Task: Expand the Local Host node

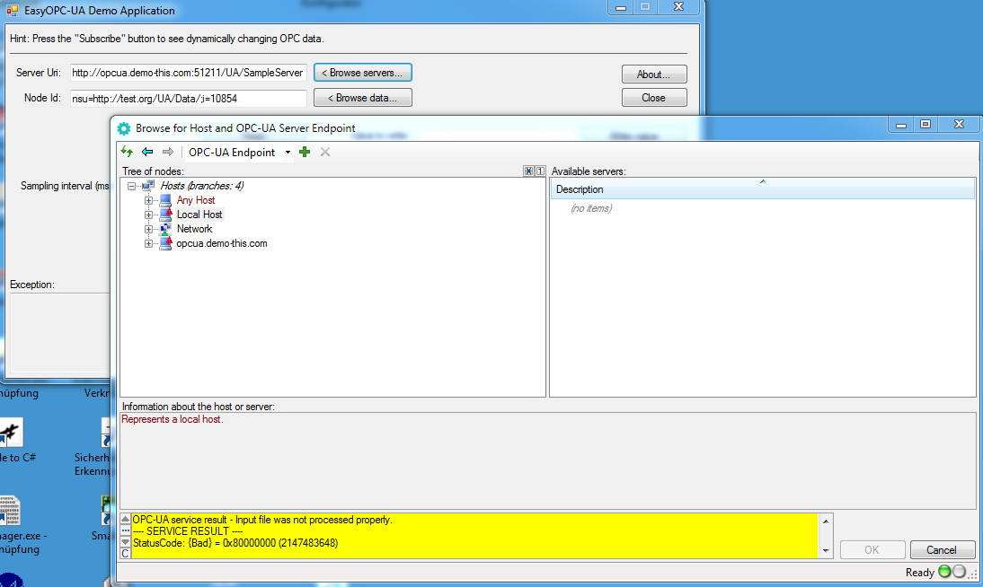Action: click(148, 215)
